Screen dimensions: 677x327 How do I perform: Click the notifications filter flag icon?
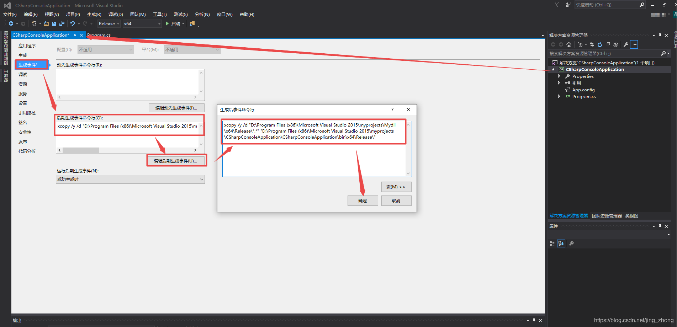(x=557, y=5)
